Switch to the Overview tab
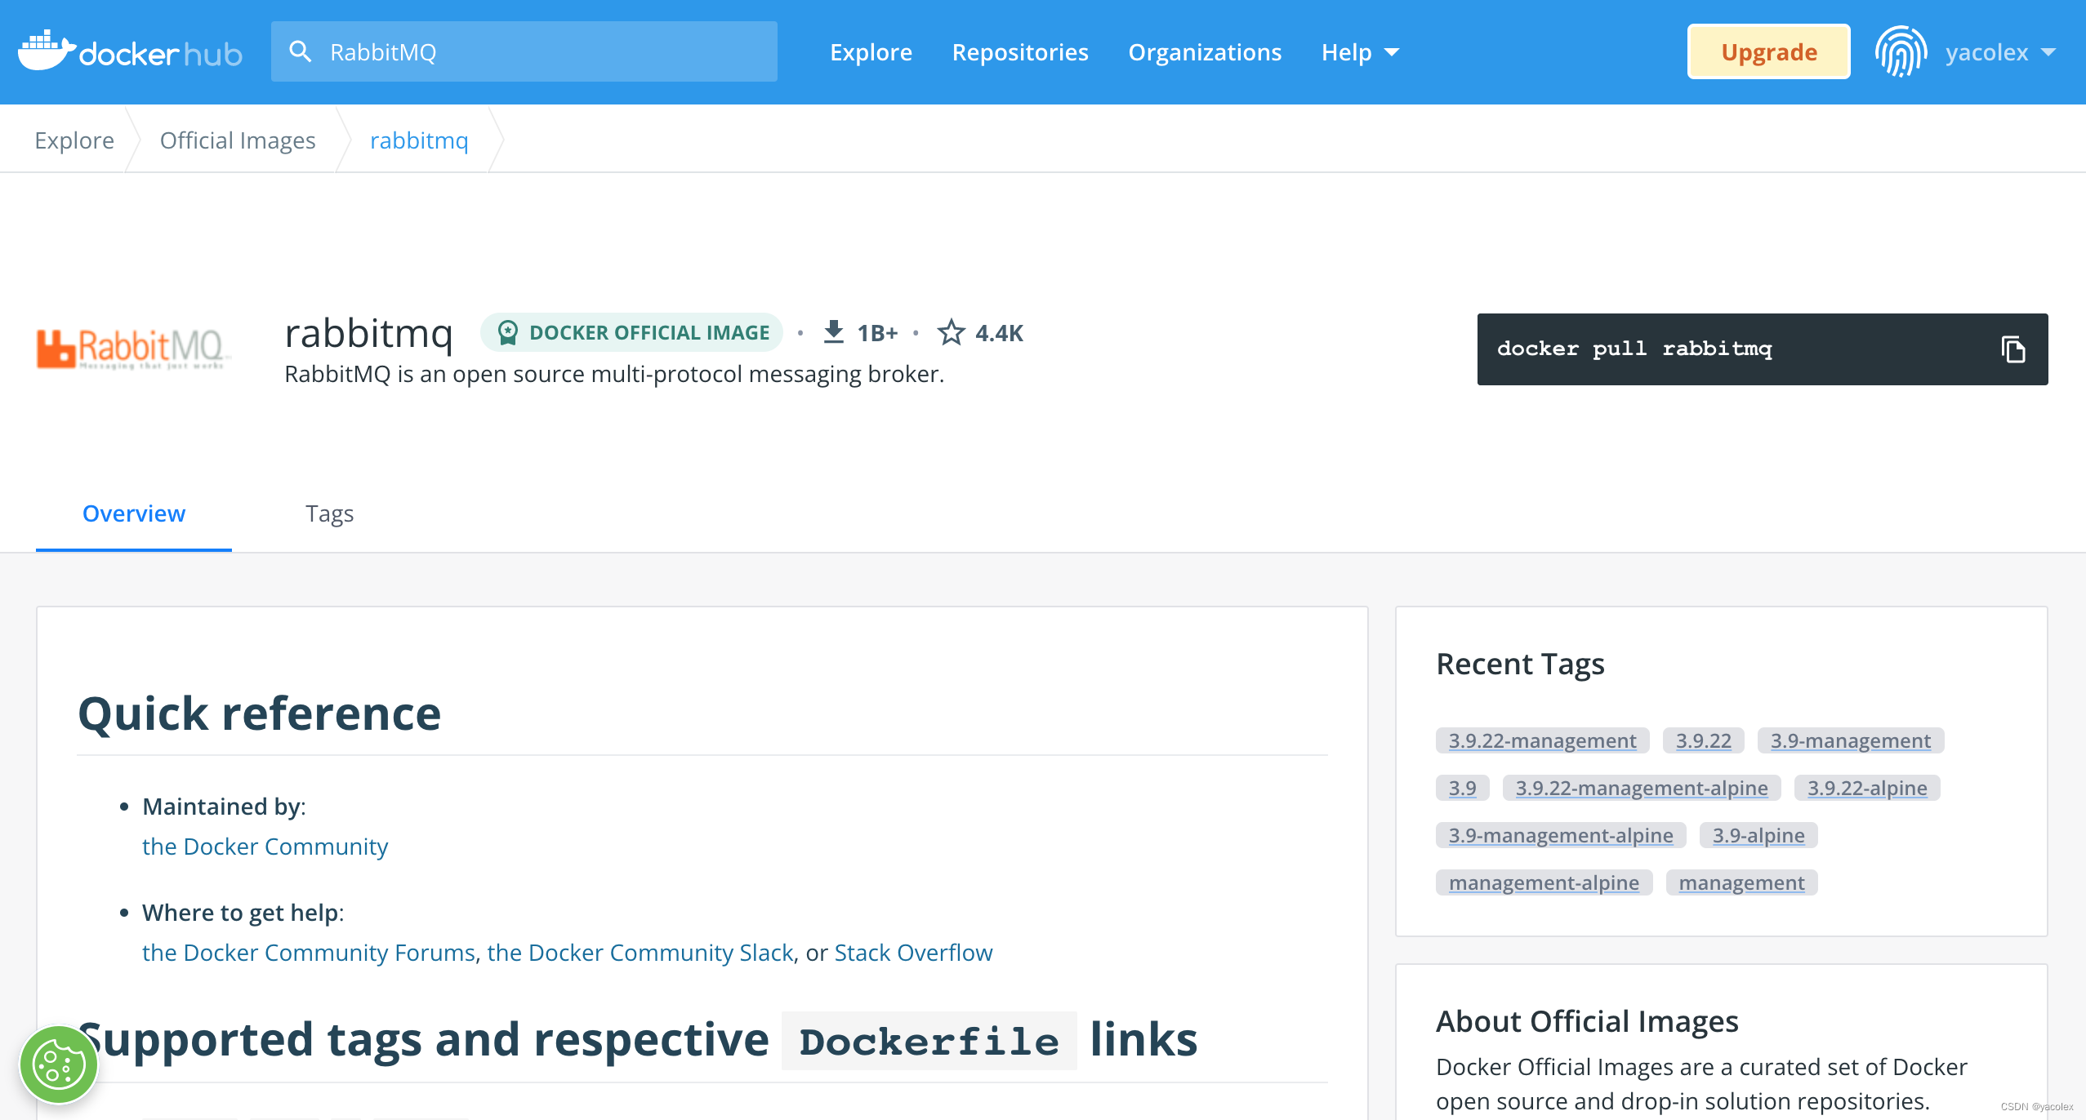The height and width of the screenshot is (1120, 2086). point(134,513)
